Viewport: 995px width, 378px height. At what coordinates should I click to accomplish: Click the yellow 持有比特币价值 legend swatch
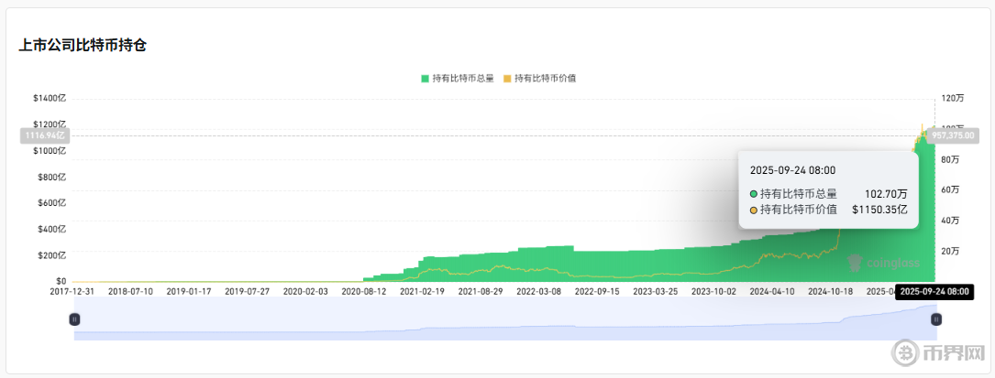(507, 79)
